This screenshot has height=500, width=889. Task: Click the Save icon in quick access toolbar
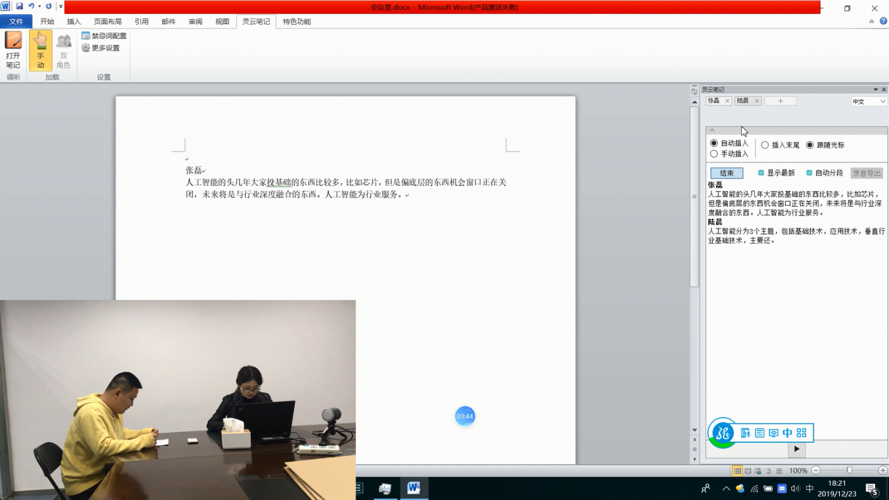(19, 6)
